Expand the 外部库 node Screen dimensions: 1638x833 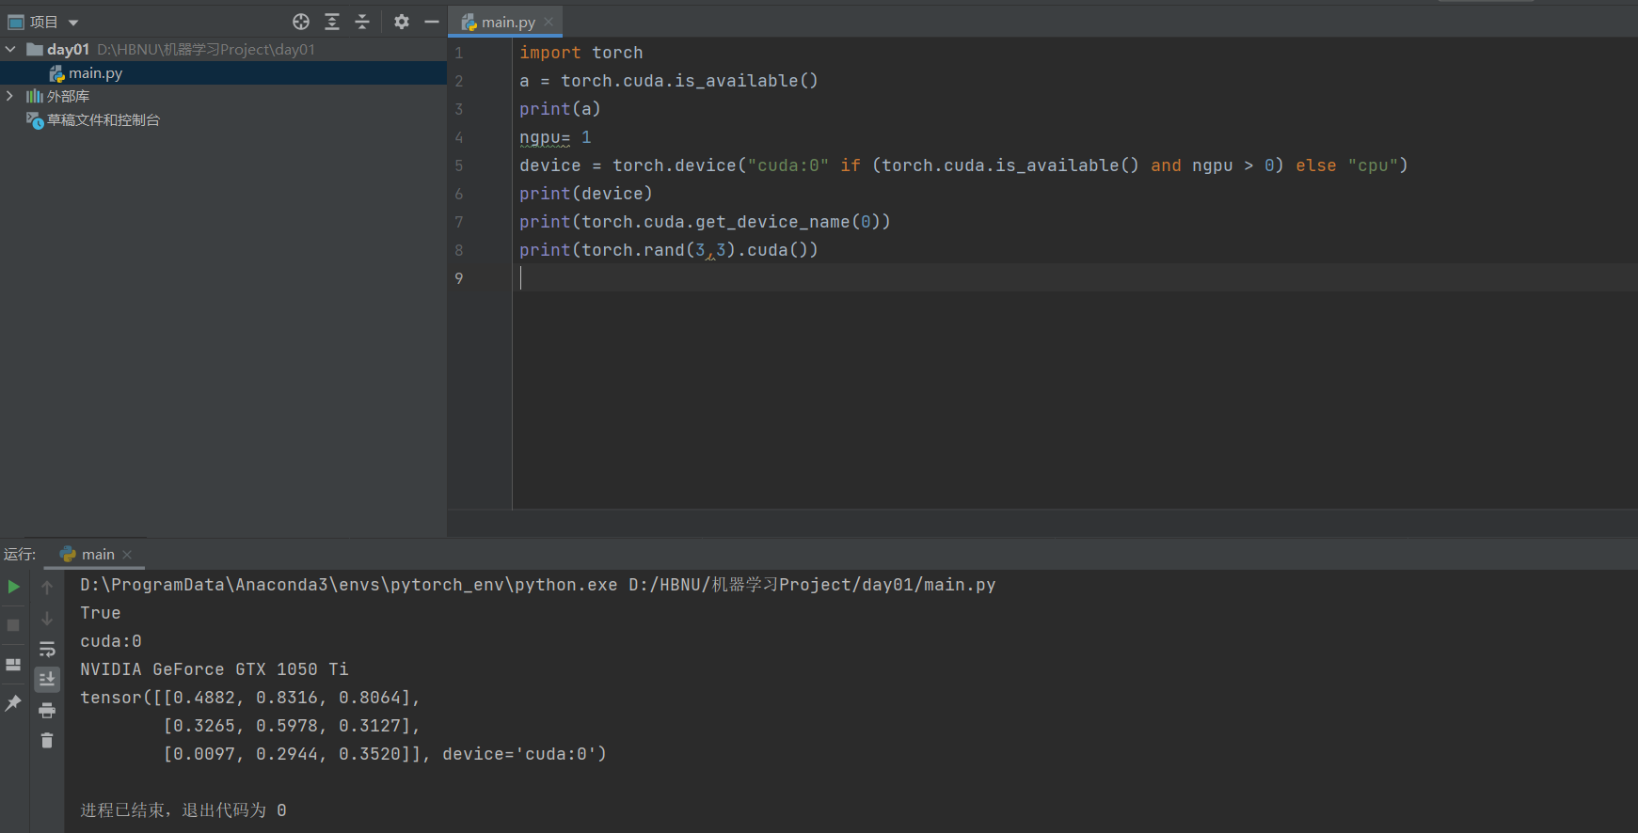(10, 96)
